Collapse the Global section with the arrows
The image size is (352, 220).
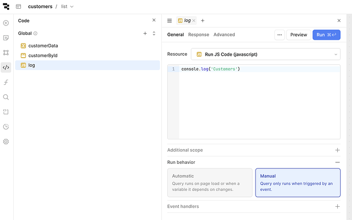154,34
